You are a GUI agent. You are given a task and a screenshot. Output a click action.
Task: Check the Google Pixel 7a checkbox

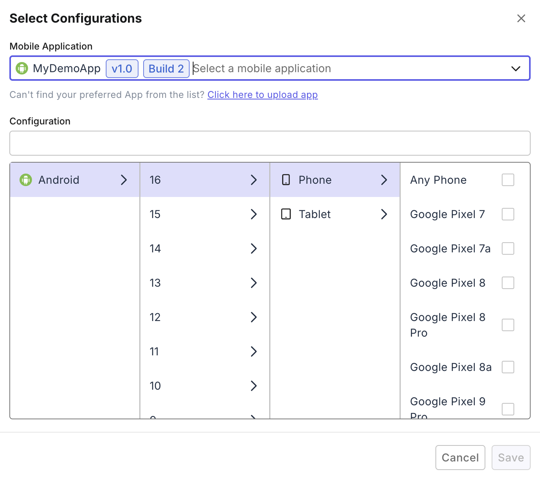pyautogui.click(x=508, y=248)
